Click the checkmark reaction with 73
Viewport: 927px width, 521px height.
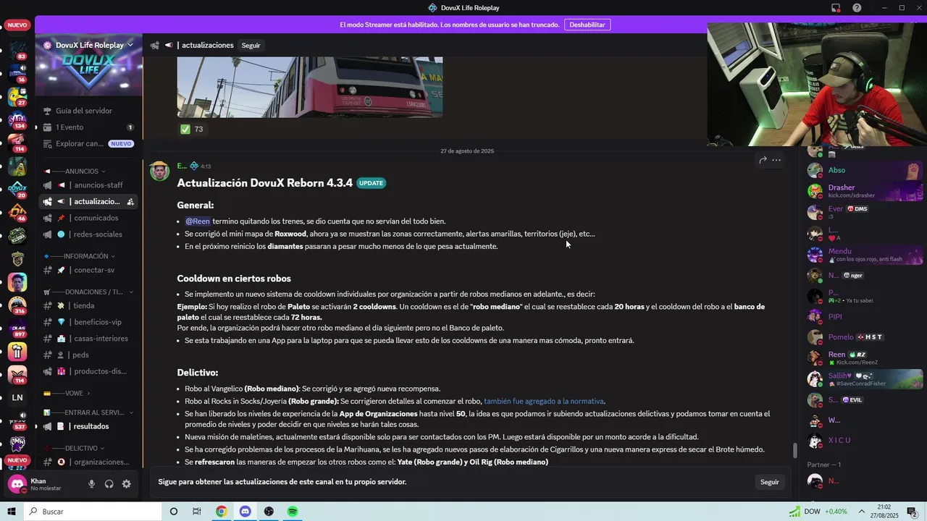click(x=192, y=129)
